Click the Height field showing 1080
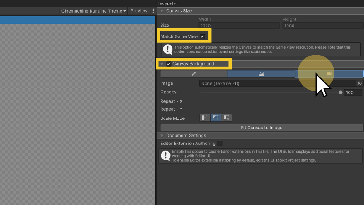The image size is (364, 205). click(x=323, y=26)
